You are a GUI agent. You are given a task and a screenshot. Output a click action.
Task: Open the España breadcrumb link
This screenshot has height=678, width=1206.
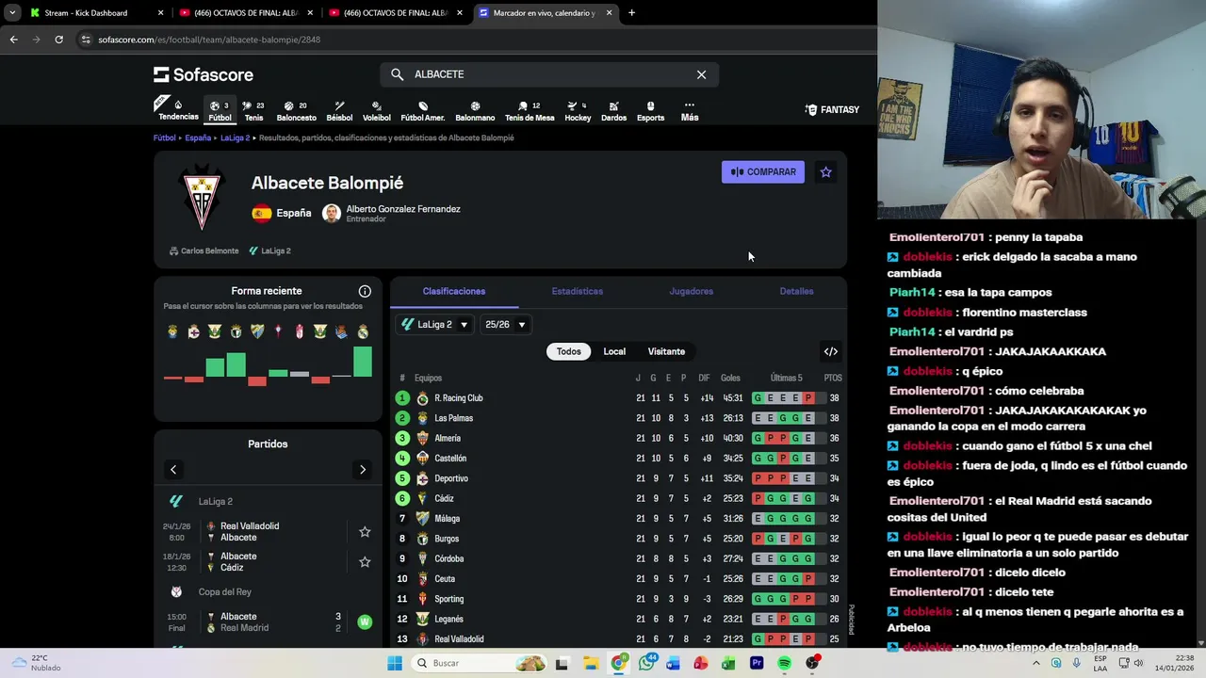[198, 138]
